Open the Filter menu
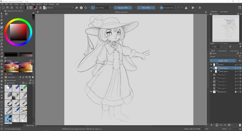The width and height of the screenshot is (242, 131). [33, 4]
